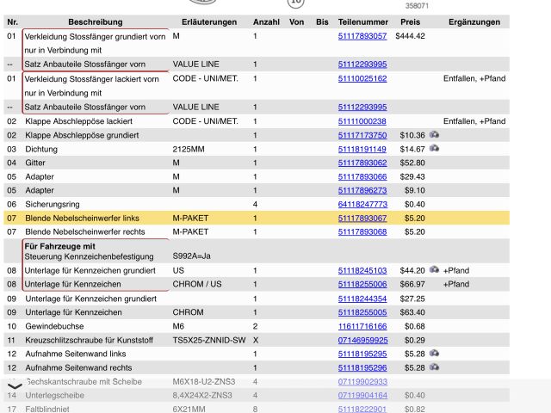Open camera icon for Aufnahme Seitenwand links
Viewport: 551px width, 413px height.
click(435, 353)
